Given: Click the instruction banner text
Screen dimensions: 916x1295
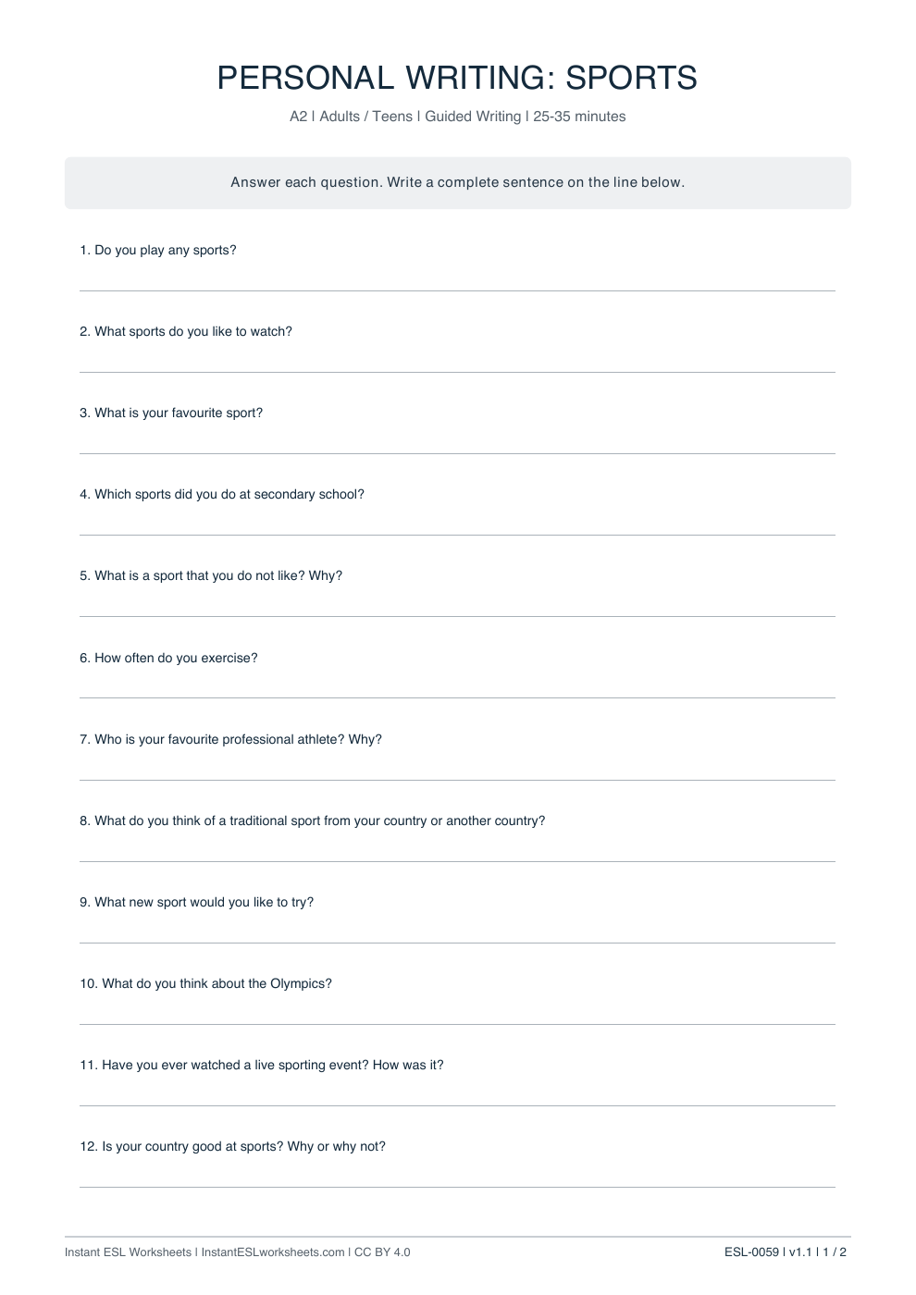Looking at the screenshot, I should click(458, 182).
